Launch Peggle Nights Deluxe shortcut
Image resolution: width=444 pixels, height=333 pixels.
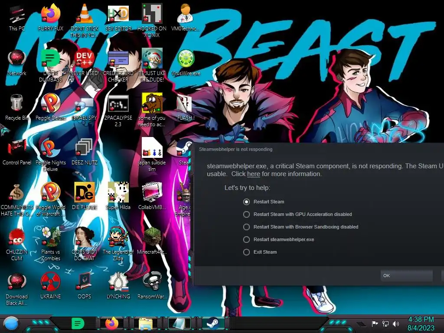click(x=50, y=155)
